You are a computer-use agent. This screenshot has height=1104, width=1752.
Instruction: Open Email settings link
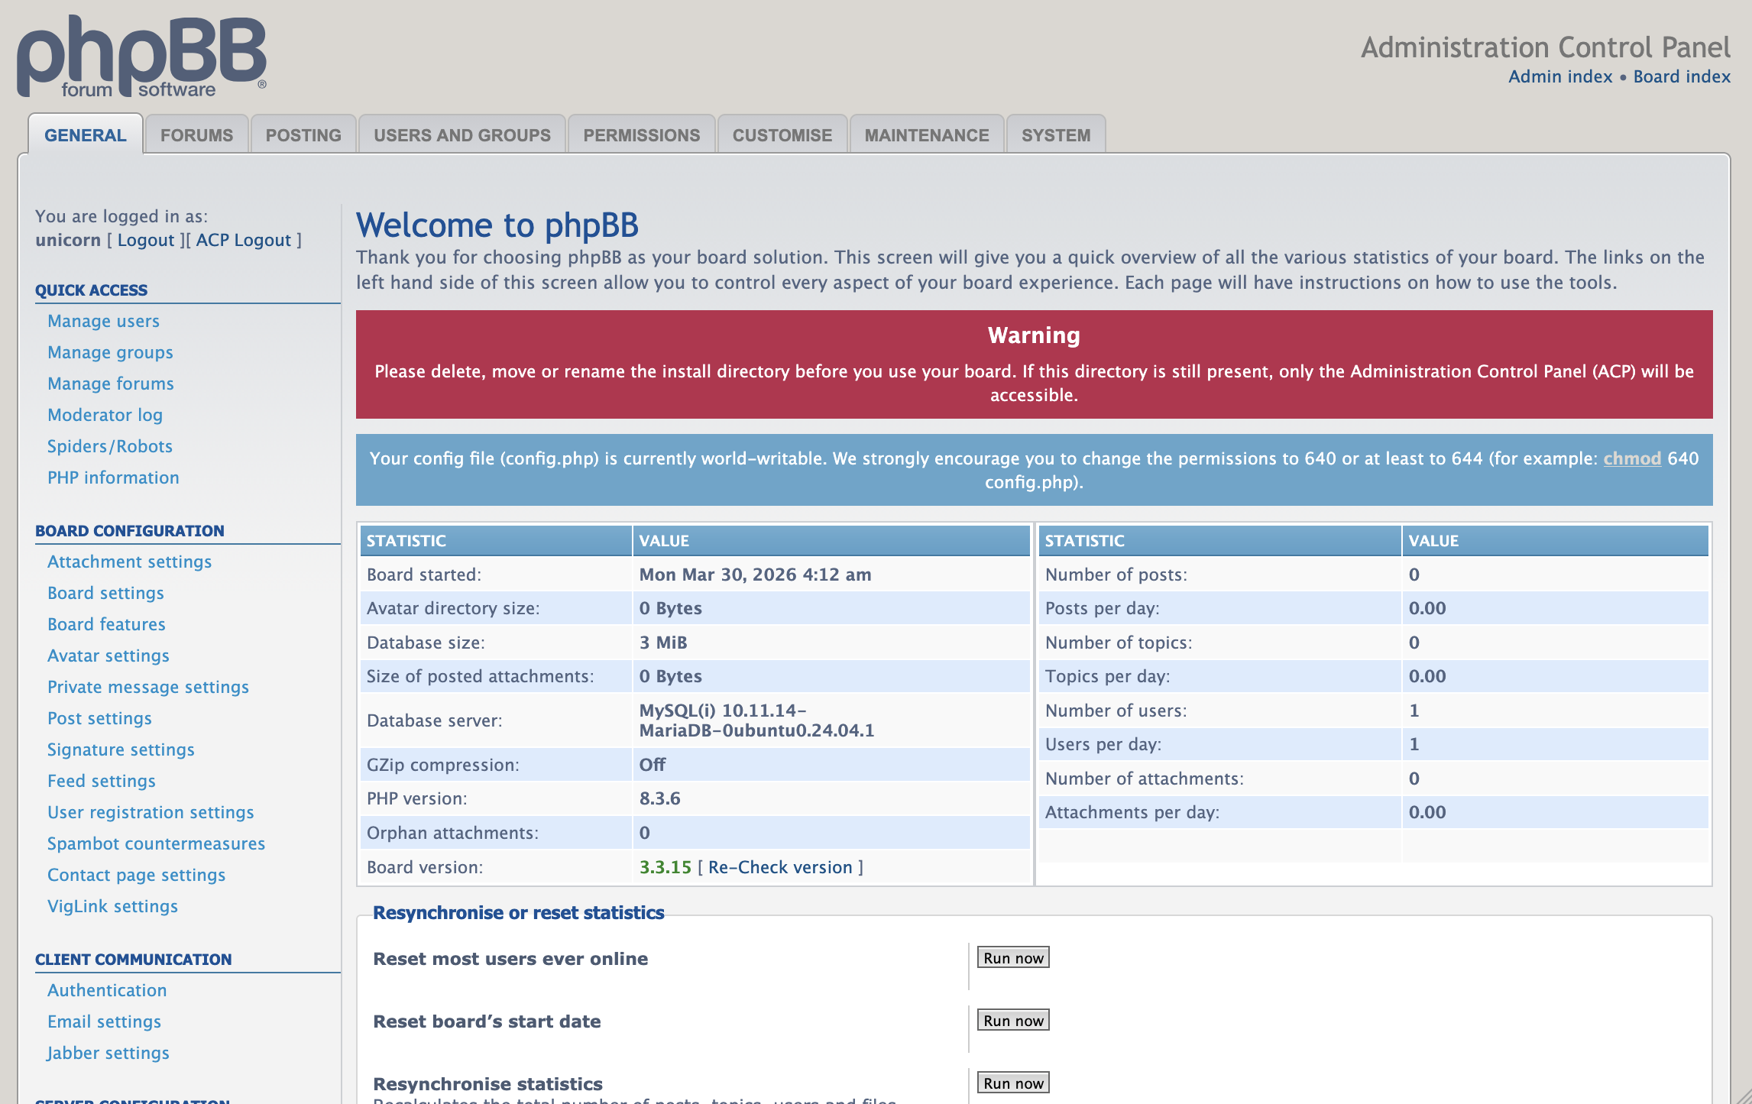tap(104, 1021)
